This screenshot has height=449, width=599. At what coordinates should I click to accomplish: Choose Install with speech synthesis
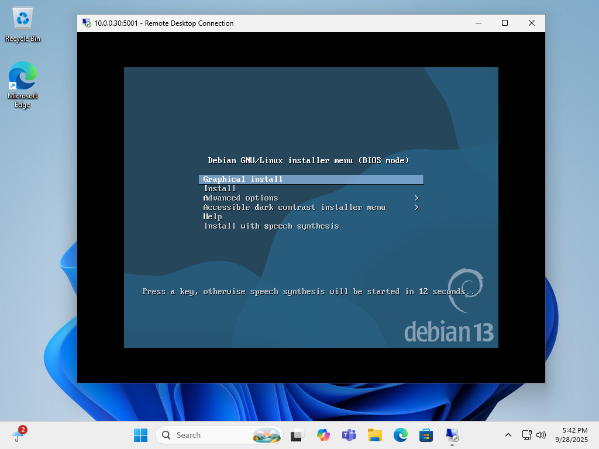tap(270, 226)
